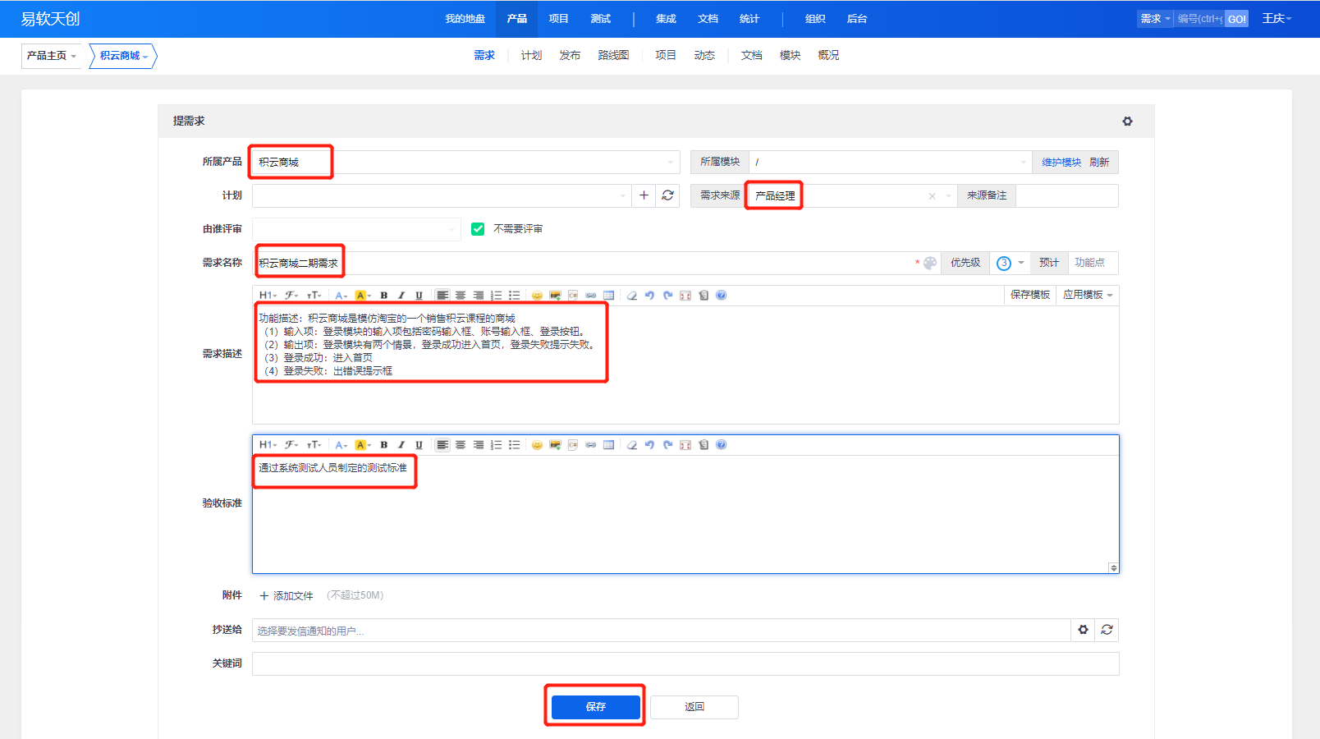Open the 由谁评审 reviewer dropdown

click(356, 229)
